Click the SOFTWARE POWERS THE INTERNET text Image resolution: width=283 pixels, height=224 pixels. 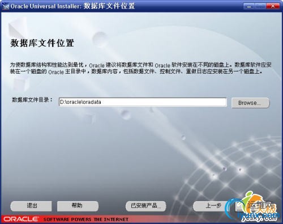(x=86, y=219)
